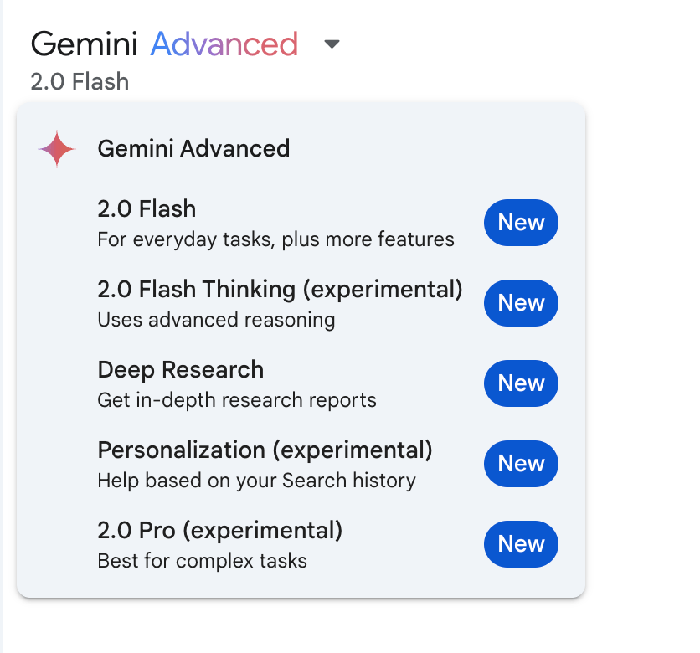Click the New badge beside 2.0 Flash
Screen dimensions: 700x653
point(521,223)
